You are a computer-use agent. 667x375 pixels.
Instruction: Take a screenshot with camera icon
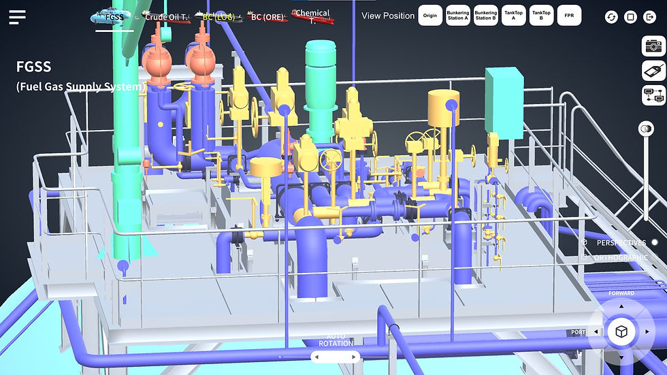654,46
